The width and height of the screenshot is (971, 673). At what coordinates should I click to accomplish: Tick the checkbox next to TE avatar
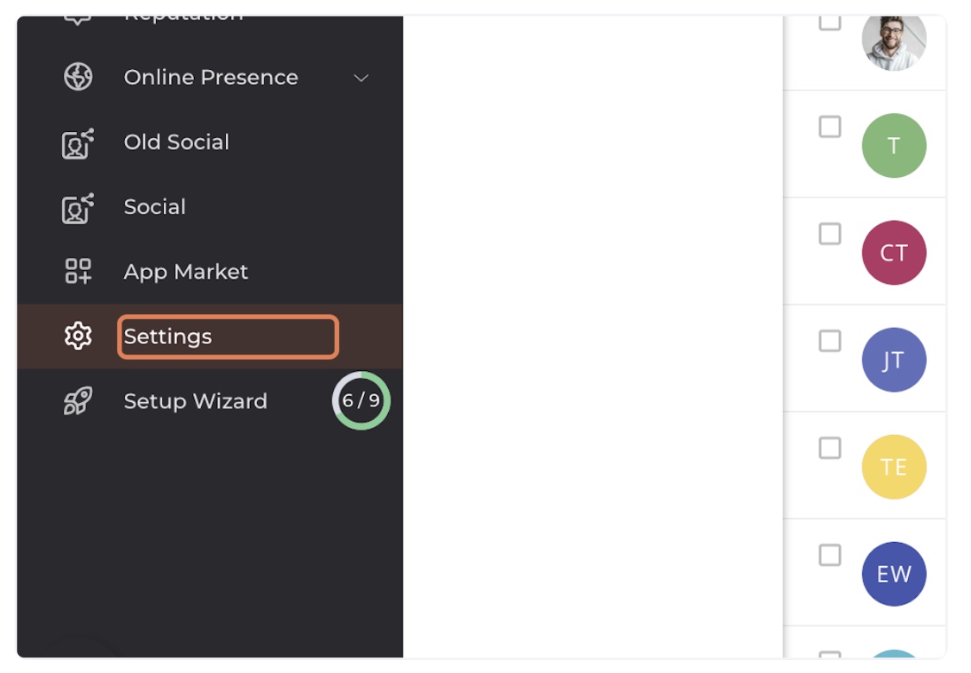[830, 448]
